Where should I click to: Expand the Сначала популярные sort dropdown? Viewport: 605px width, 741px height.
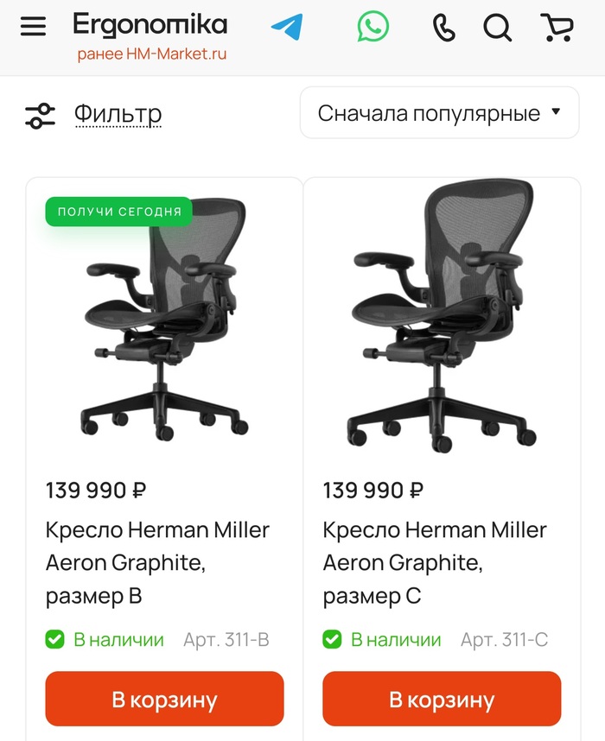429,113
